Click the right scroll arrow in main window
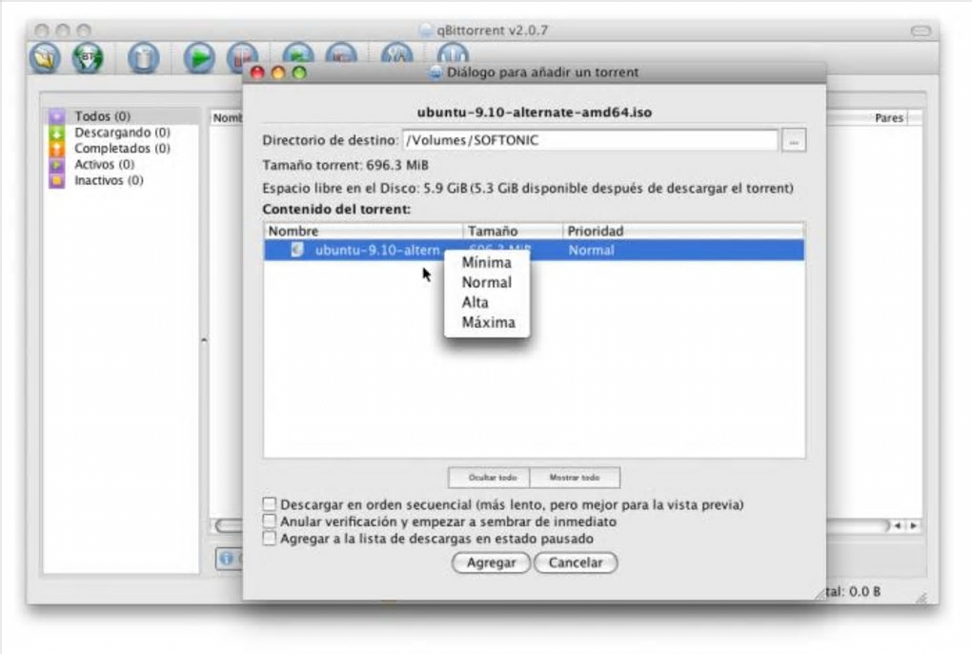Image resolution: width=972 pixels, height=654 pixels. pyautogui.click(x=913, y=525)
